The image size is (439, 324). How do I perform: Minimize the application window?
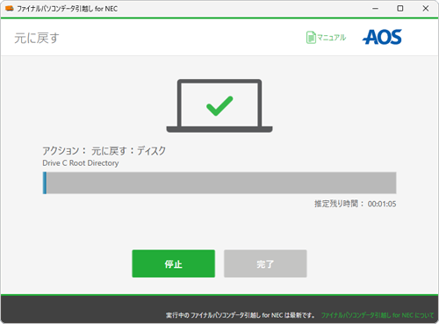point(375,9)
